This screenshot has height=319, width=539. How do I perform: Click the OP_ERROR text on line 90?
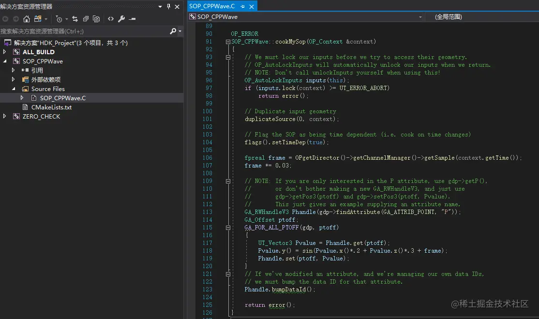(x=244, y=34)
